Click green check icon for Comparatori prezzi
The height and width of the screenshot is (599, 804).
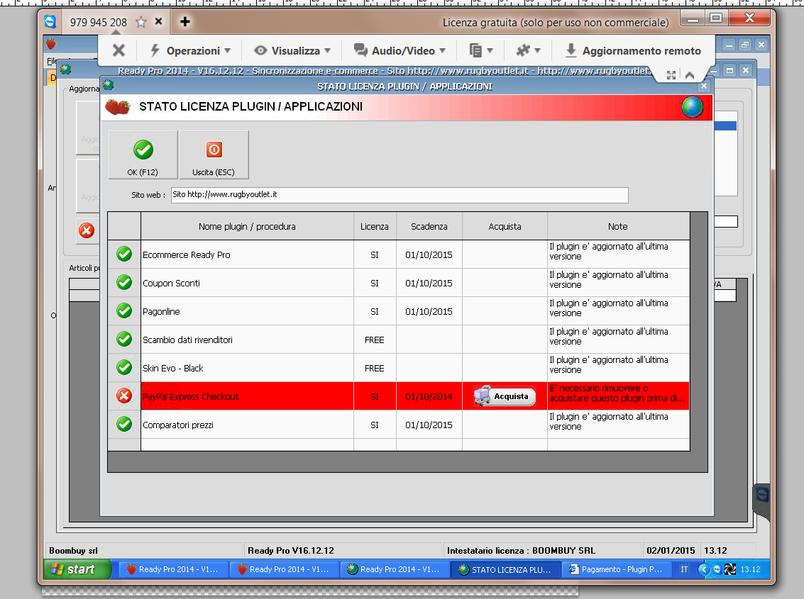click(124, 425)
